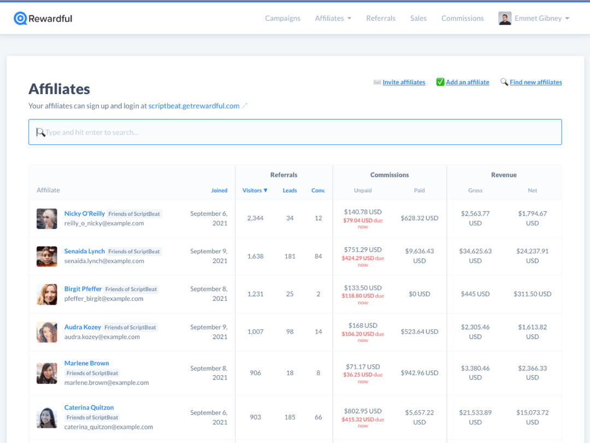Open the Sales menu item
This screenshot has height=443, width=590.
[418, 18]
